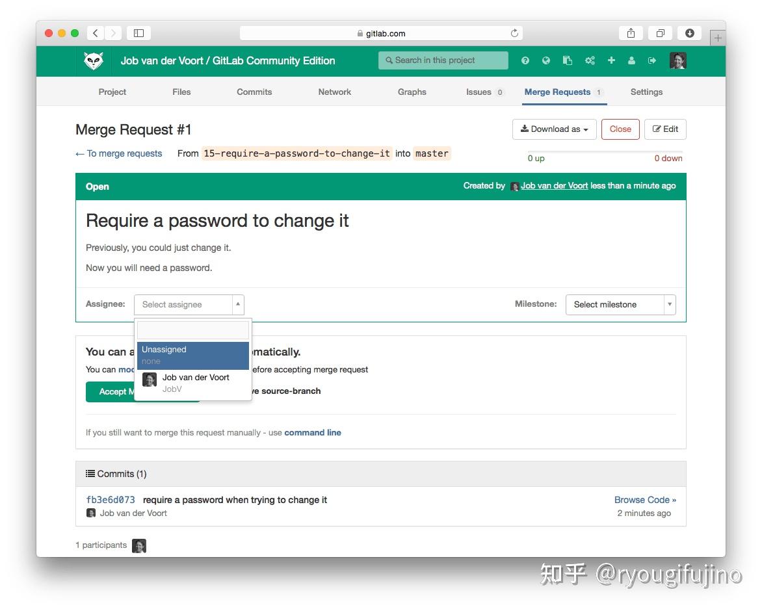Screen dimensions: 762x609
Task: Open the Download as dropdown
Action: [554, 129]
